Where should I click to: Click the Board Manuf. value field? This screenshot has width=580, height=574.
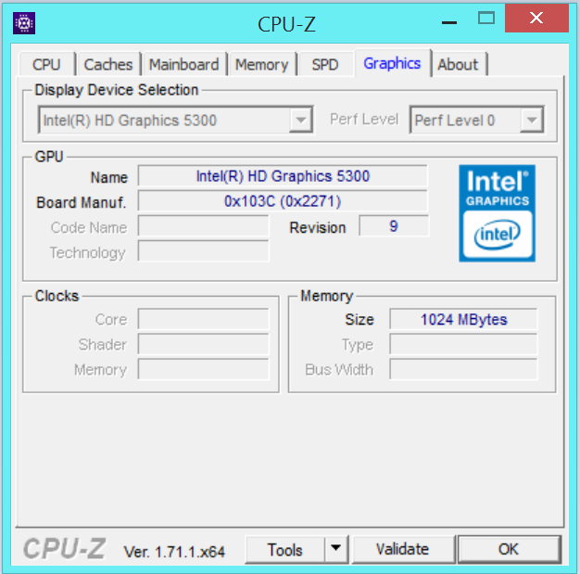[283, 201]
